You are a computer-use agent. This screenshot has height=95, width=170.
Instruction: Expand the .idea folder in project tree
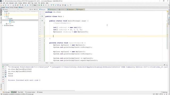pyautogui.click(x=5, y=13)
